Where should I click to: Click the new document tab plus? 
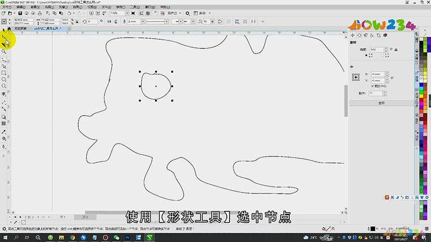pos(69,29)
